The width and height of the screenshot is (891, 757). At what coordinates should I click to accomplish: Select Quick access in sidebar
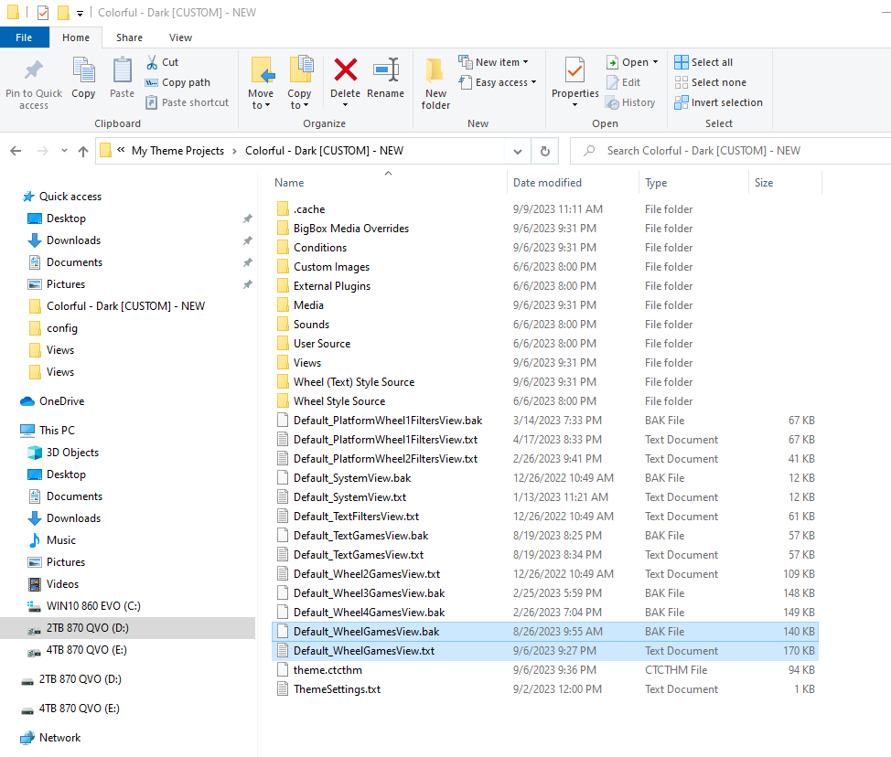[x=70, y=197]
